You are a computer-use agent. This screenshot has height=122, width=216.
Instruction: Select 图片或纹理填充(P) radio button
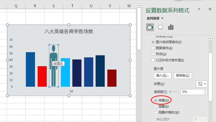pos(153,42)
